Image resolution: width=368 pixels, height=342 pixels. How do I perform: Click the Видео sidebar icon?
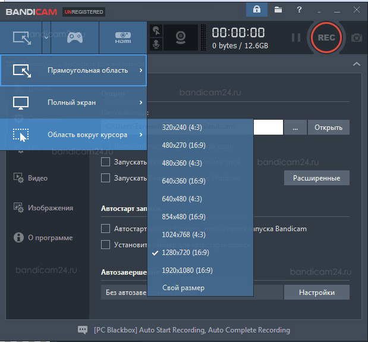click(18, 178)
